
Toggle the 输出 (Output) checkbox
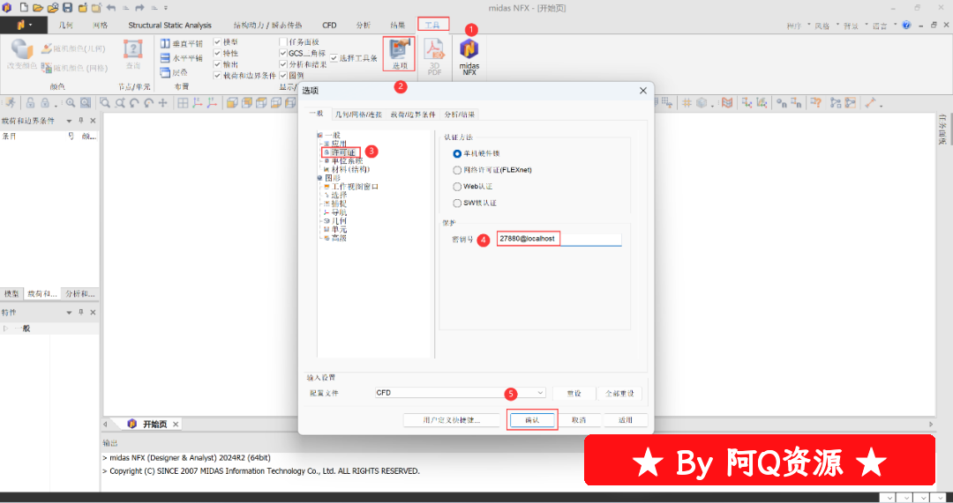pos(218,64)
